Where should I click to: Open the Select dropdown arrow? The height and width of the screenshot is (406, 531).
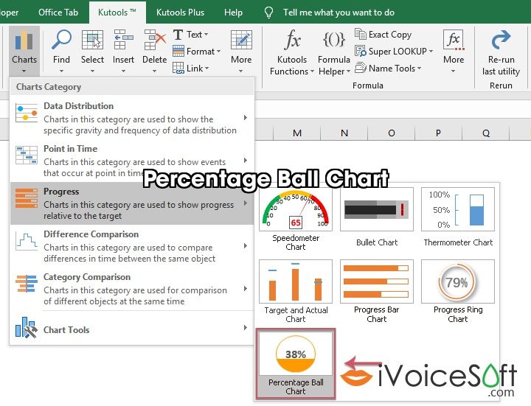(x=92, y=71)
